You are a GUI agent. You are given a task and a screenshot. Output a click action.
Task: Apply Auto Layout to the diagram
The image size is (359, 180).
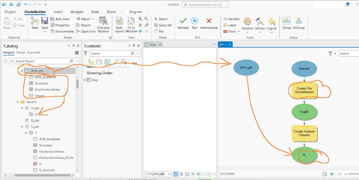coord(119,25)
